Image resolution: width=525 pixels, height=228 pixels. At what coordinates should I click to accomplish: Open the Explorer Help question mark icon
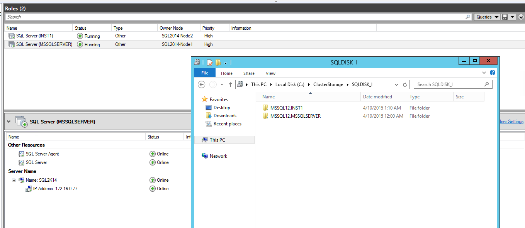493,73
